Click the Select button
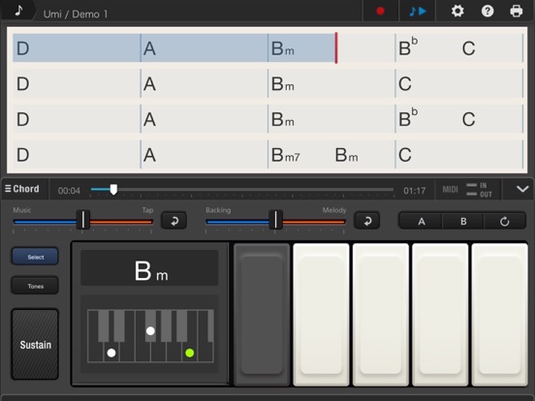This screenshot has height=401, width=535. click(x=35, y=257)
